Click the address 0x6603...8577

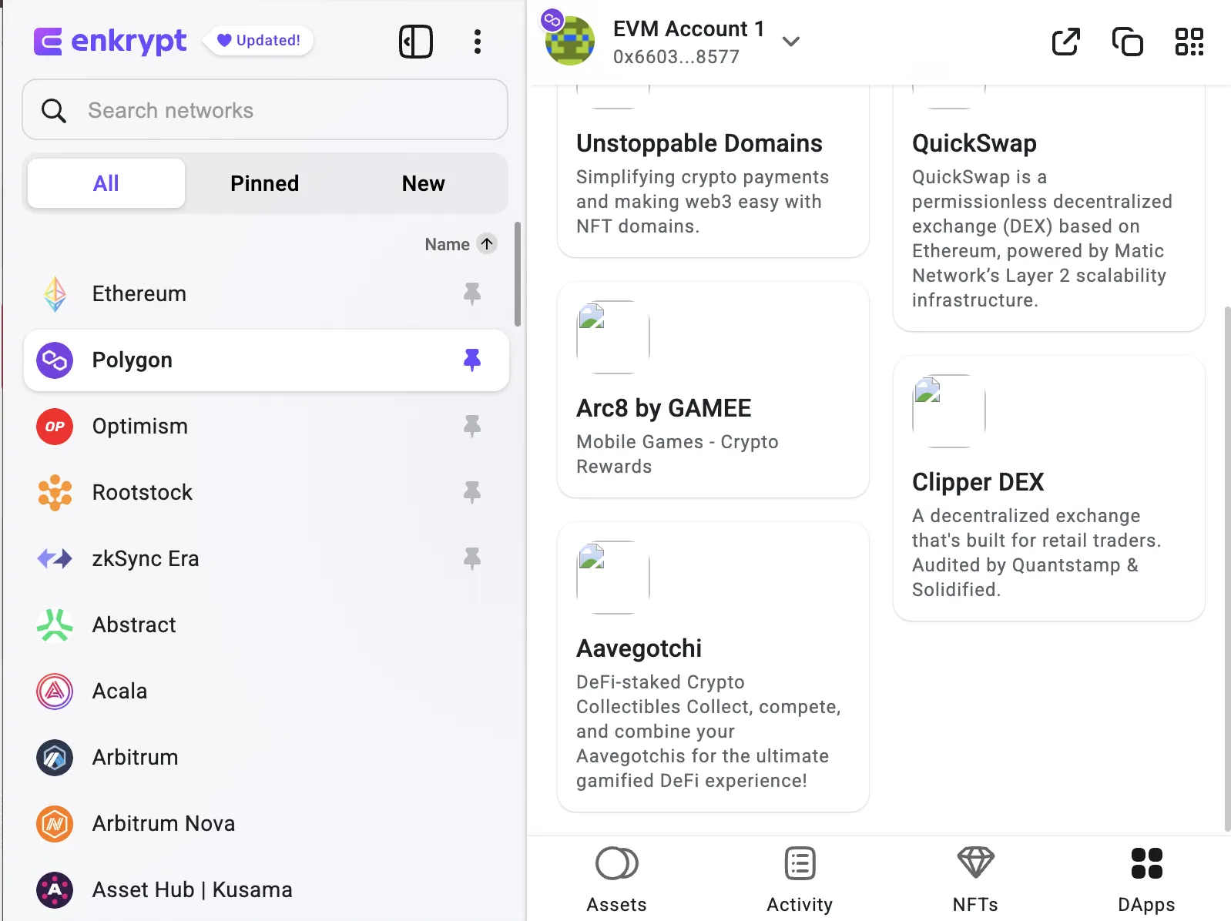pos(676,57)
